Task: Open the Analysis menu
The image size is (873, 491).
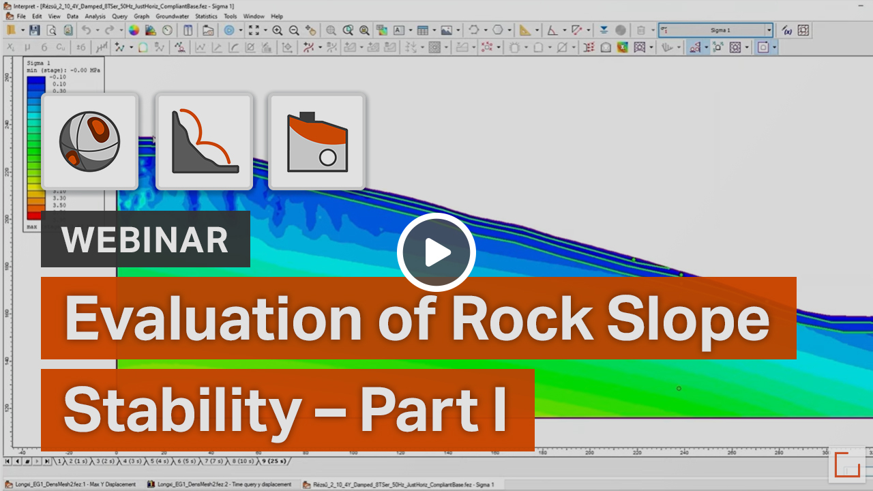Action: click(95, 16)
